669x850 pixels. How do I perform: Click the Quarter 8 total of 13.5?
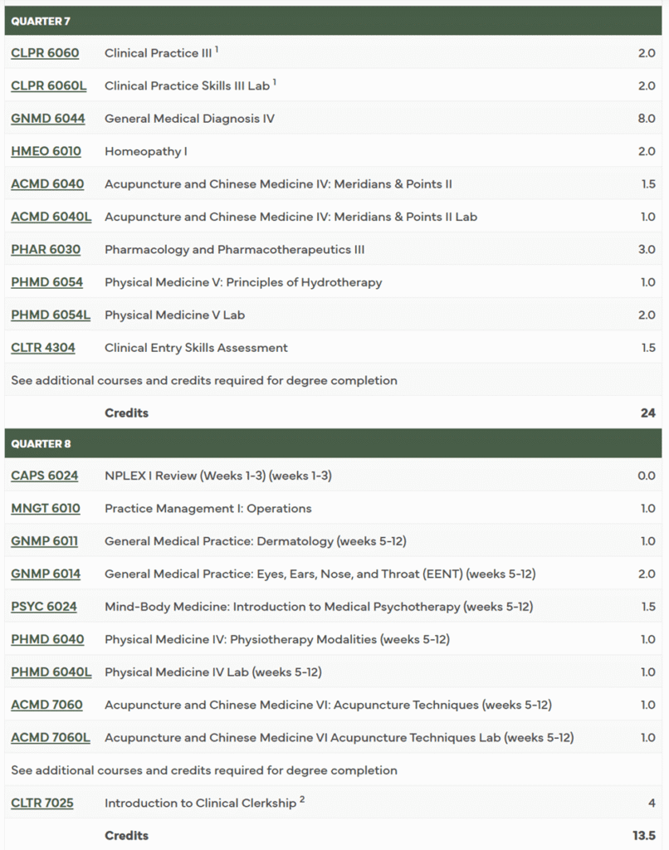644,835
